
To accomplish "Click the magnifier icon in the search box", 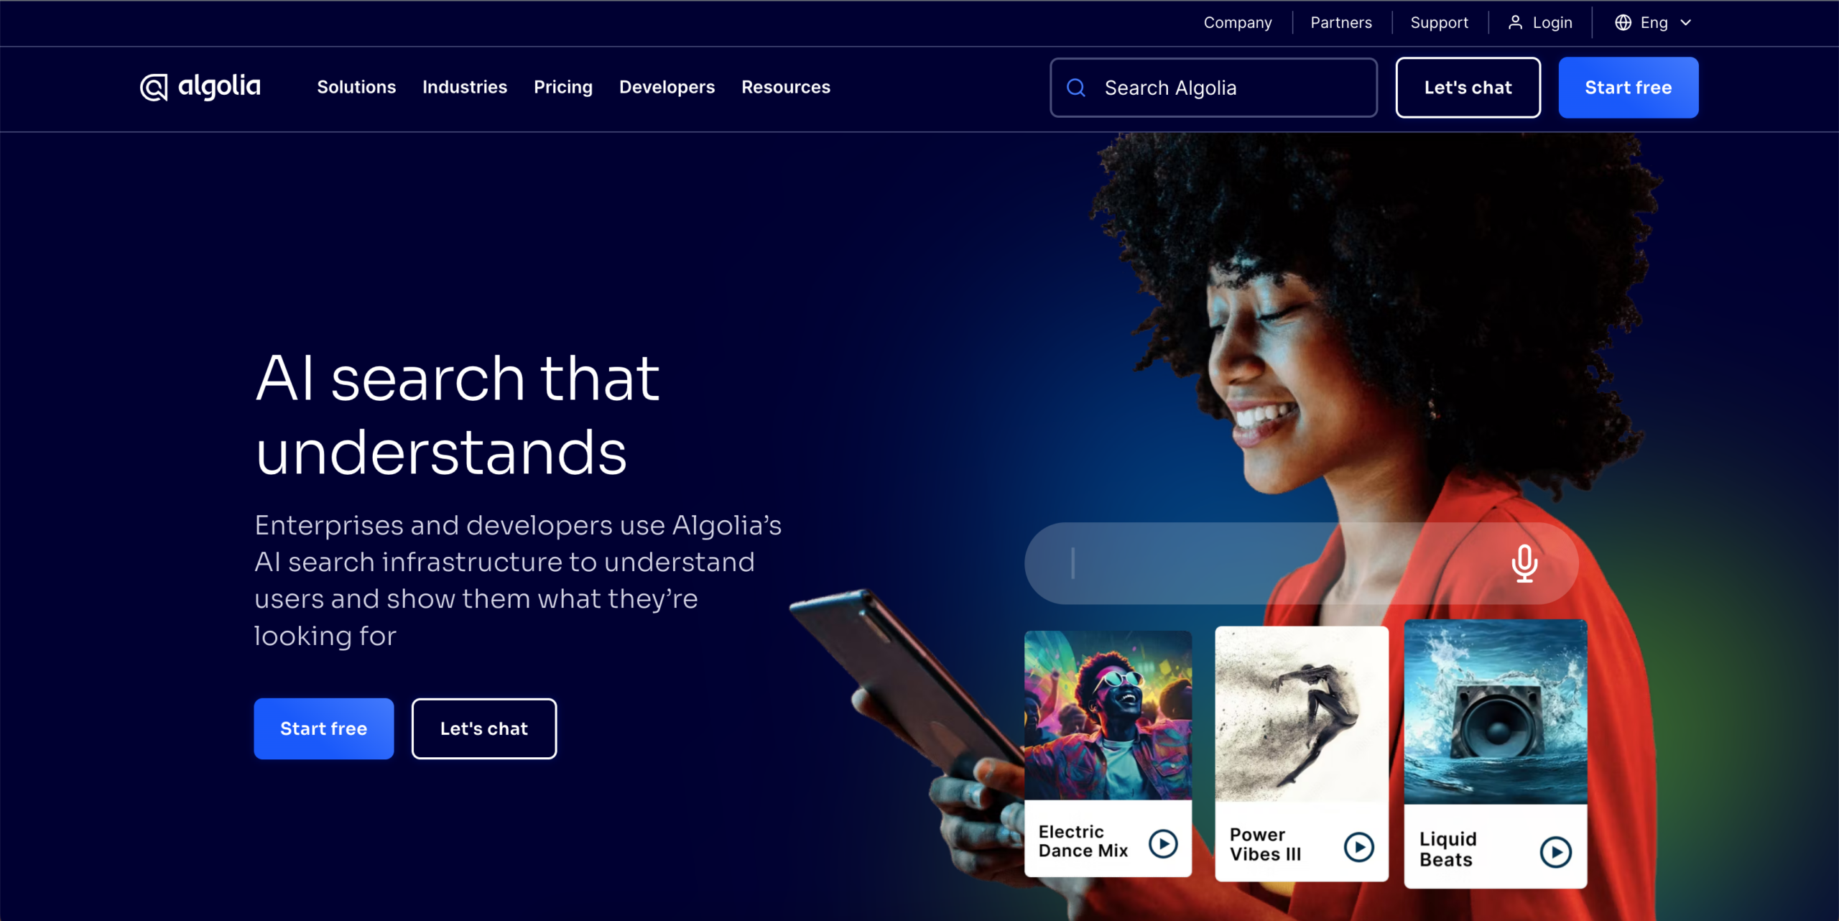I will click(1075, 88).
